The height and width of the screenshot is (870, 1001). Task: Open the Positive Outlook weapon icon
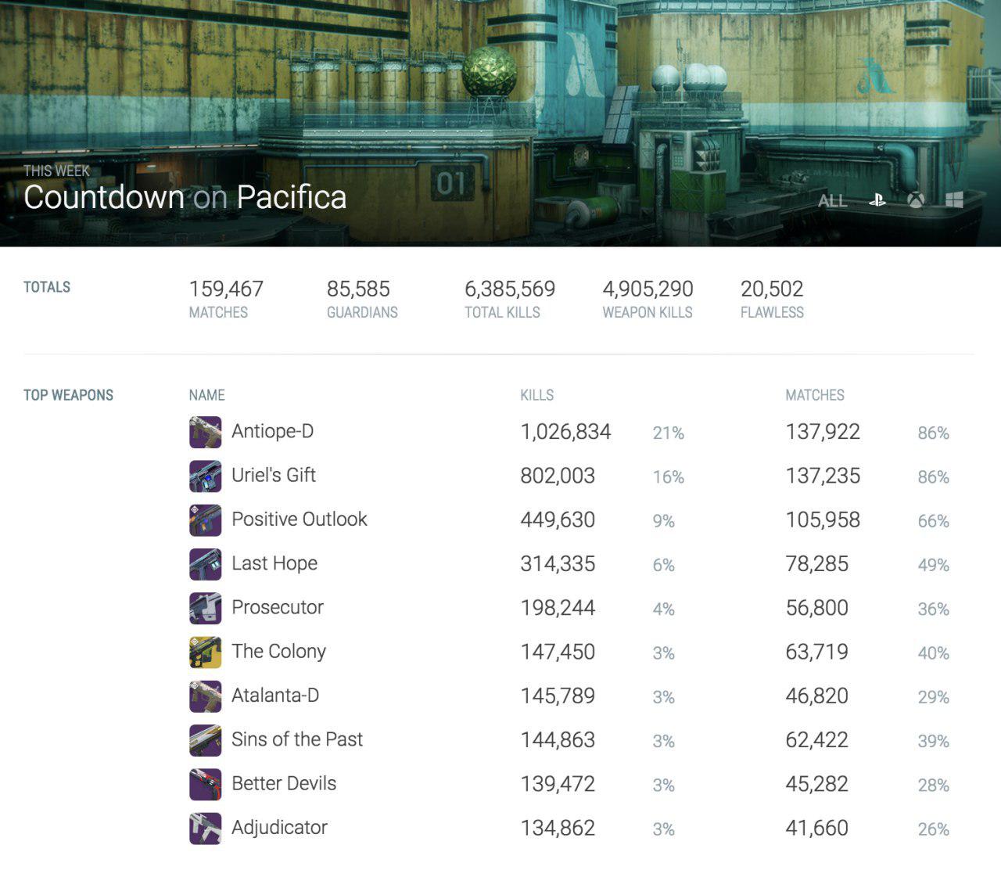206,519
